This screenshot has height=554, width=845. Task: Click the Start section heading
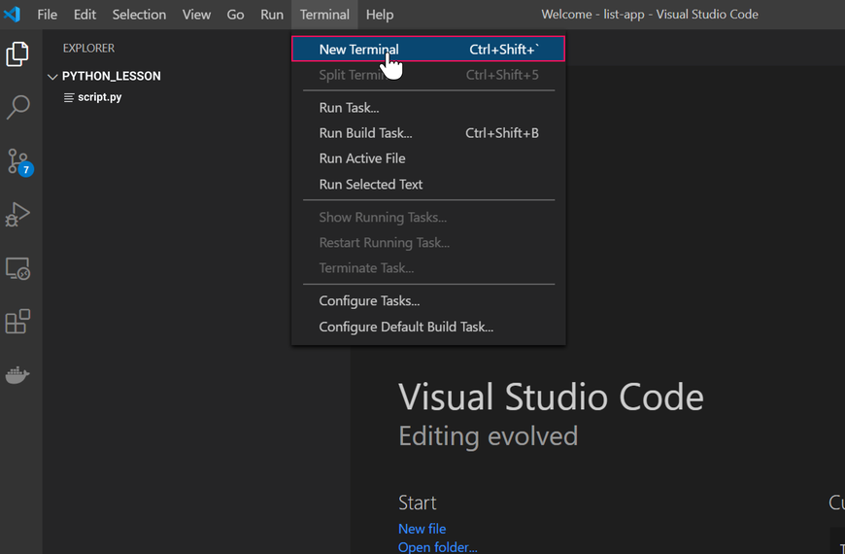(417, 502)
